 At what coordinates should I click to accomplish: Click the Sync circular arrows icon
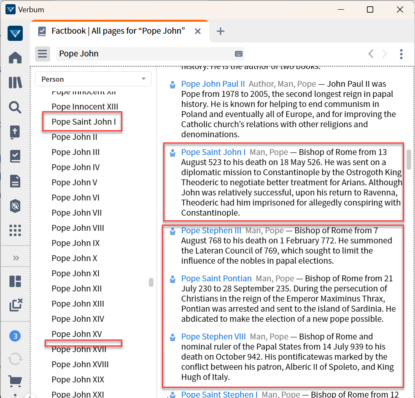(15, 359)
